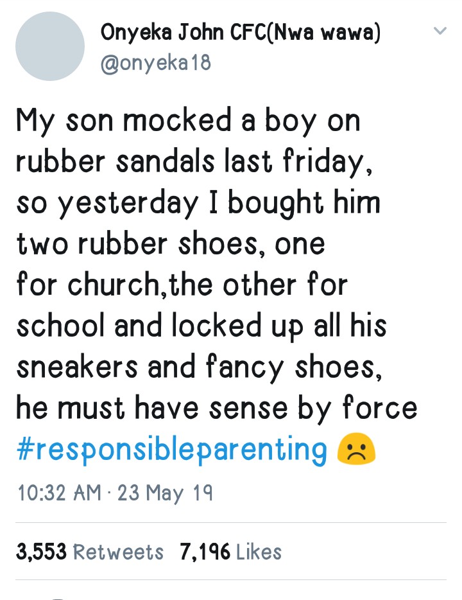
Task: View the 7,196 likes count number
Action: pos(205,552)
